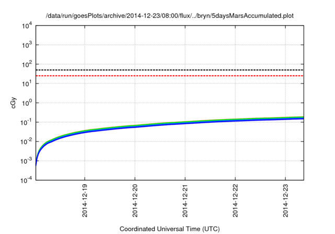Click the Coordinated Universal Time axis title

tap(170, 229)
